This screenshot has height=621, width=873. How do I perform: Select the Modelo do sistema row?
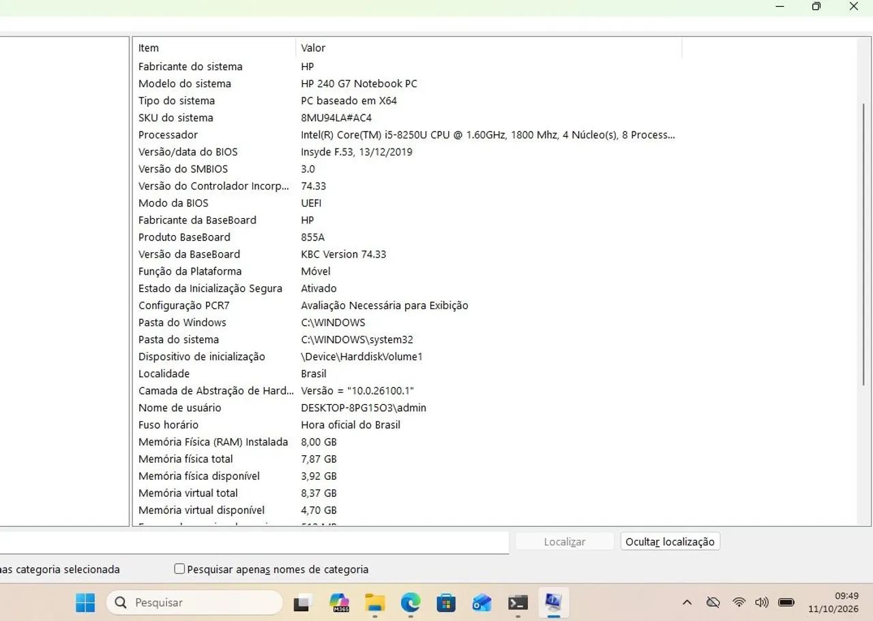[406, 84]
